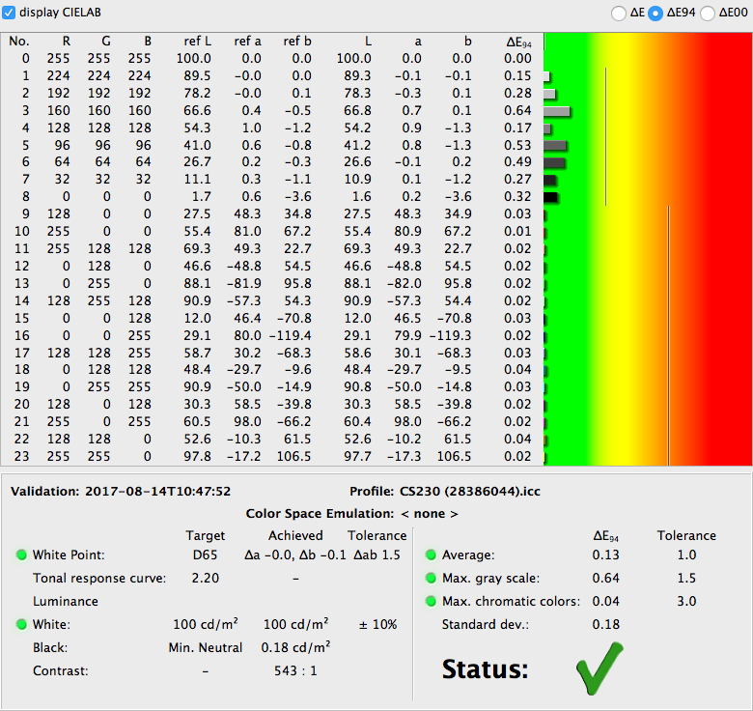Click the green Luminance White status indicator
This screenshot has height=711, width=753.
pyautogui.click(x=21, y=624)
